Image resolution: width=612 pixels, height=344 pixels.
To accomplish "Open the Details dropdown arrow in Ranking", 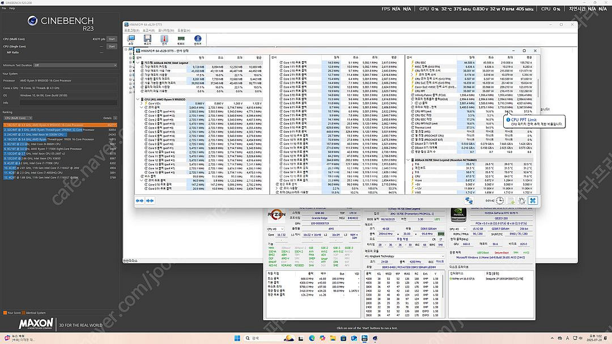I will point(115,118).
